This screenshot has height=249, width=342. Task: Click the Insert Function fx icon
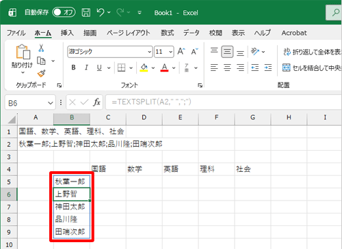point(96,102)
